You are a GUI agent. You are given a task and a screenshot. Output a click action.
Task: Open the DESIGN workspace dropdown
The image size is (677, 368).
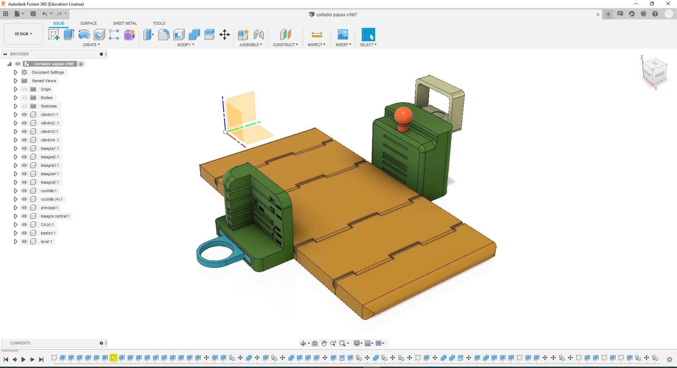[x=23, y=34]
